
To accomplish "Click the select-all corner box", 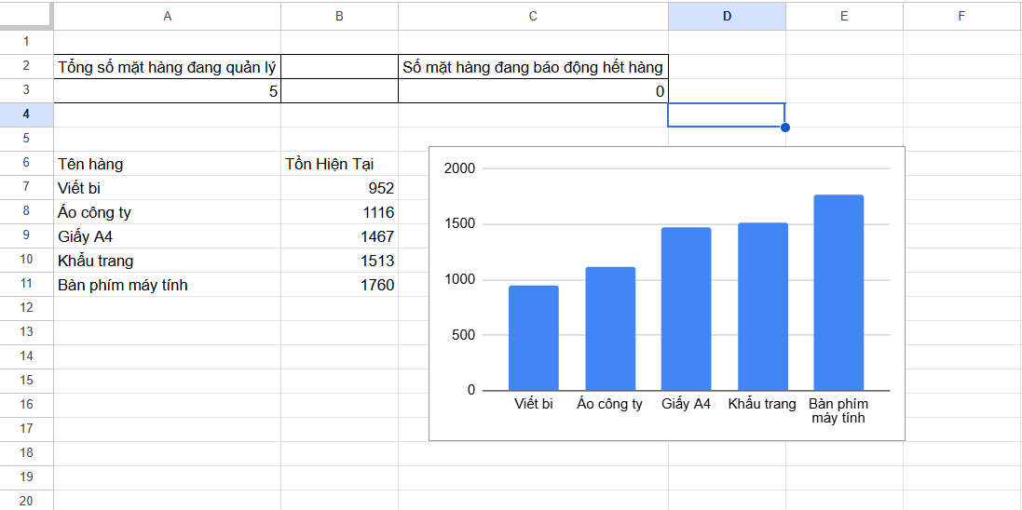I will coord(26,16).
